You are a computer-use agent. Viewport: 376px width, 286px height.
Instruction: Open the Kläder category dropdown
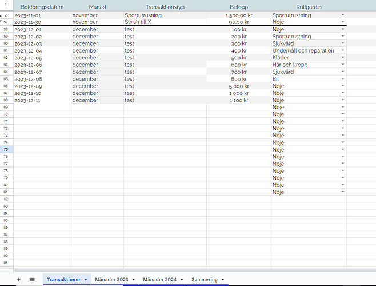point(342,58)
